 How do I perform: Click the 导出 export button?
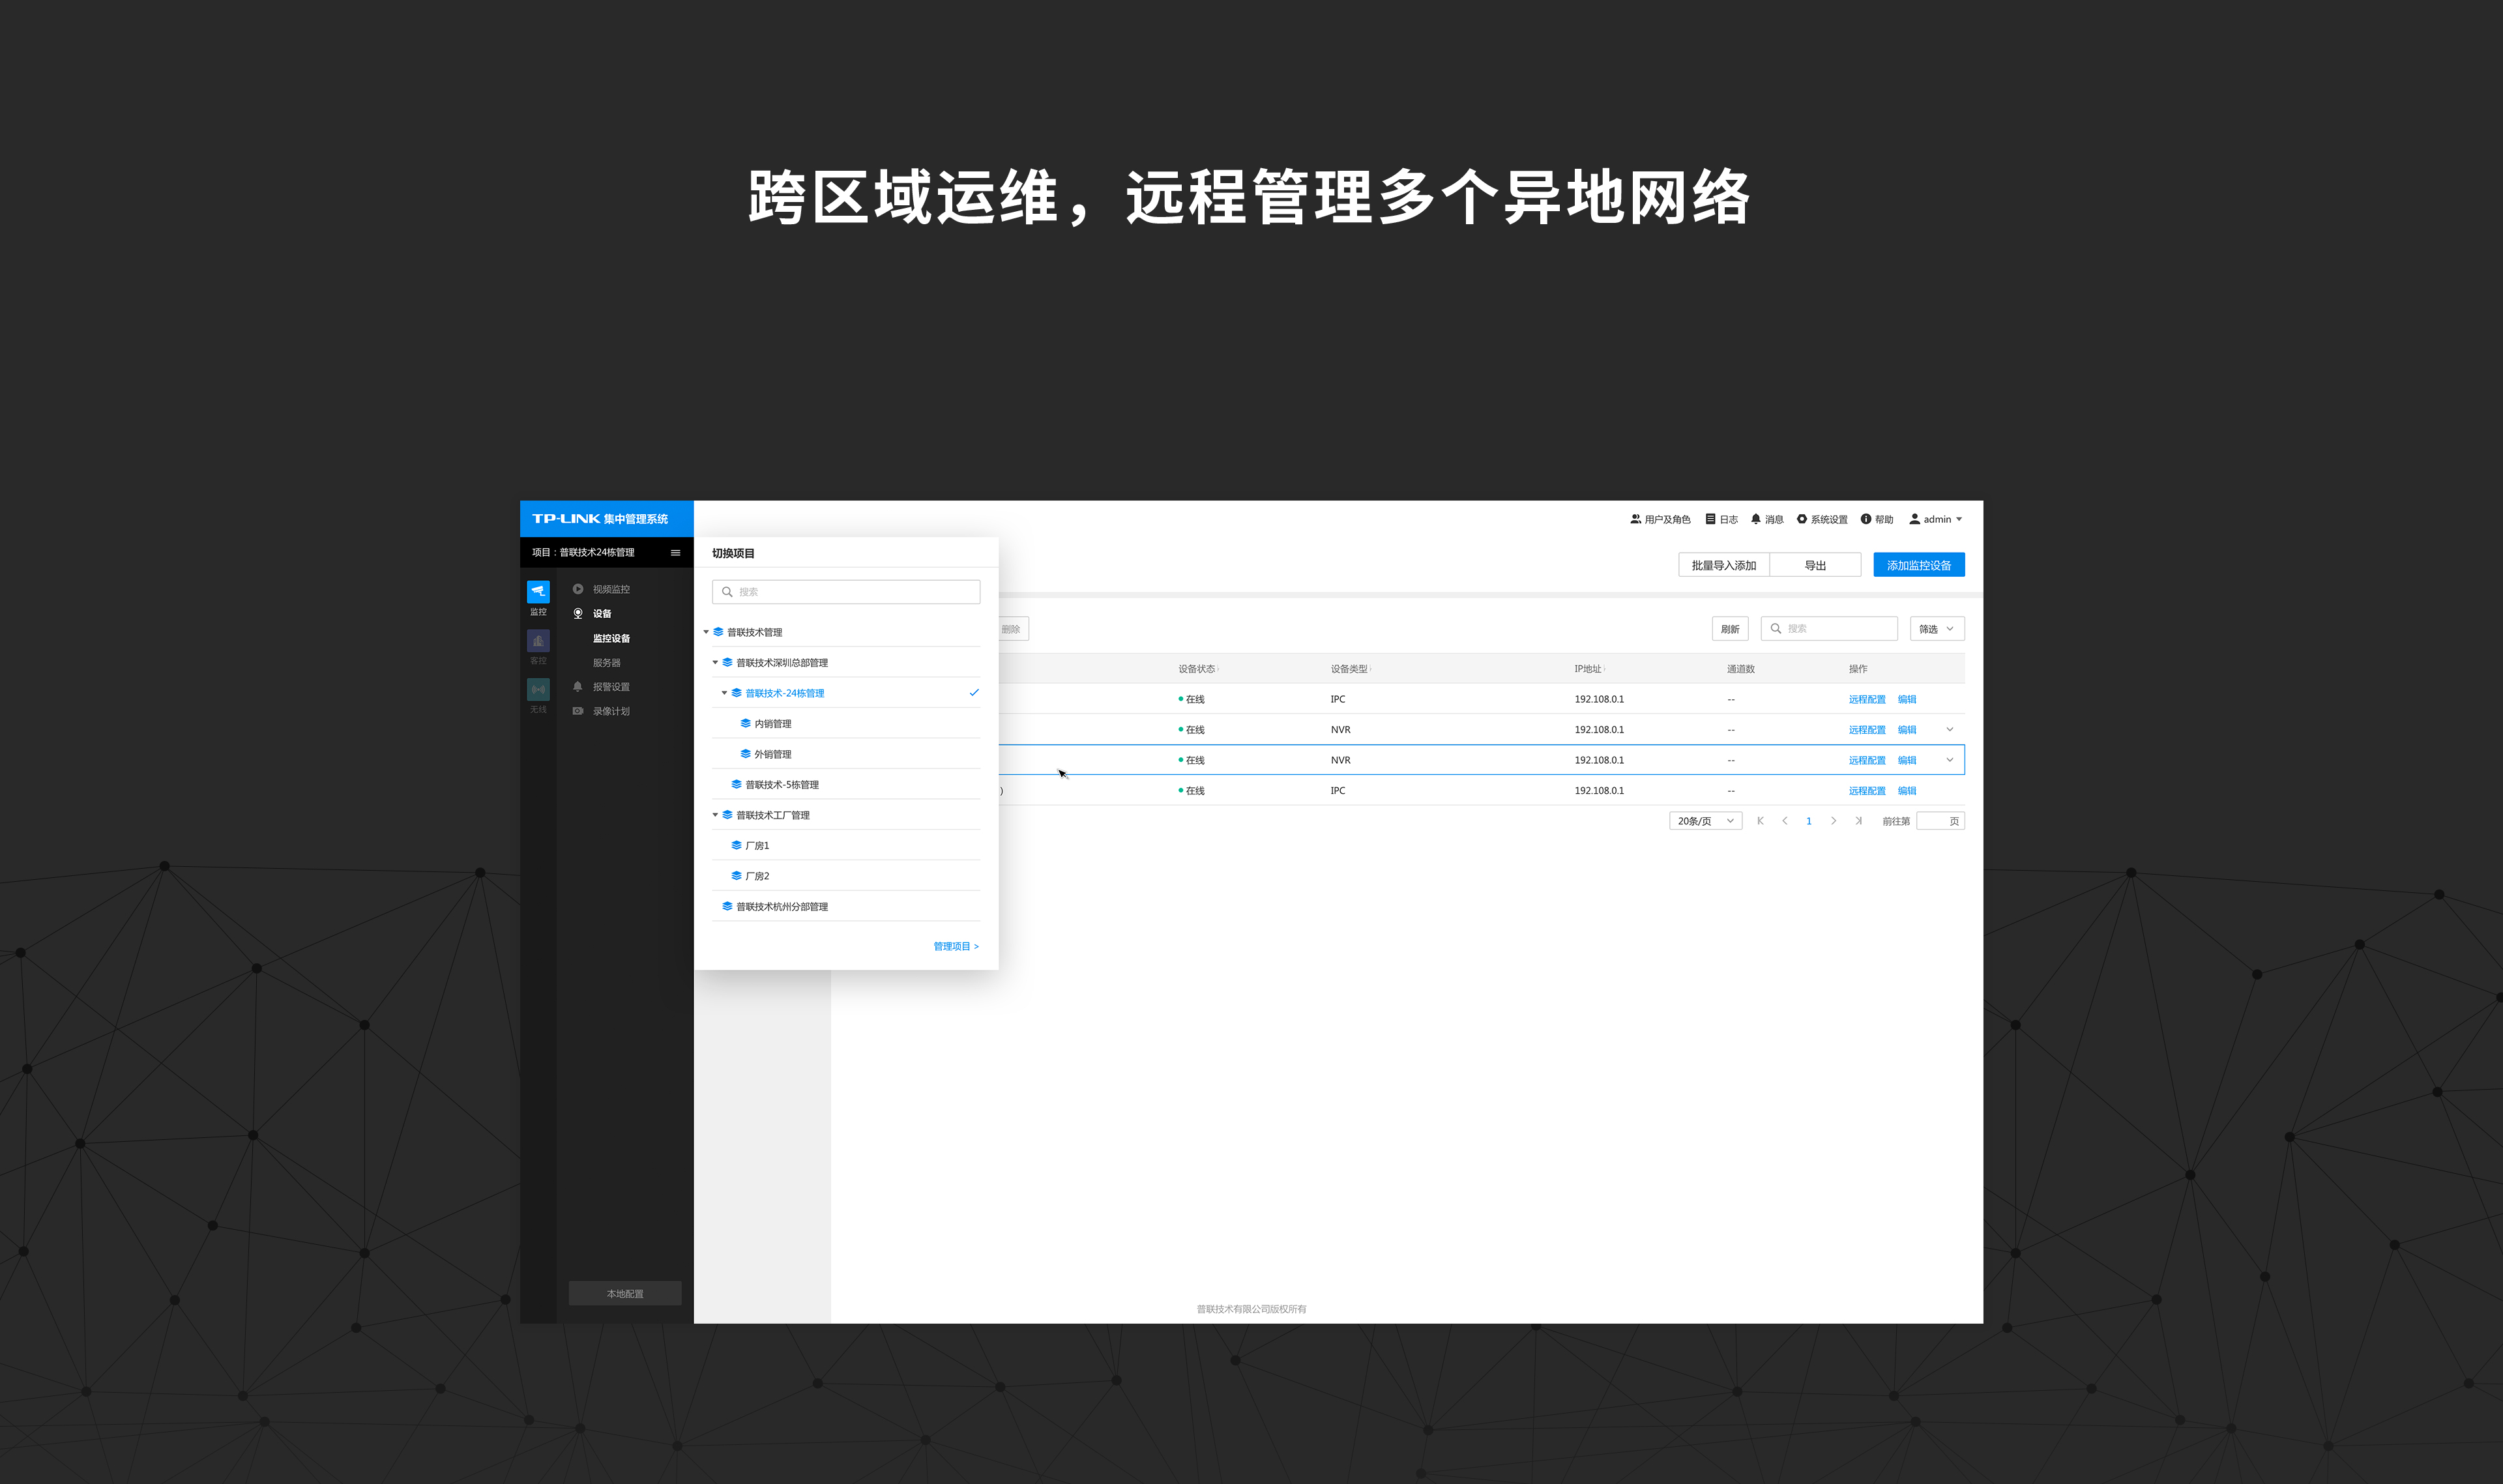1815,565
